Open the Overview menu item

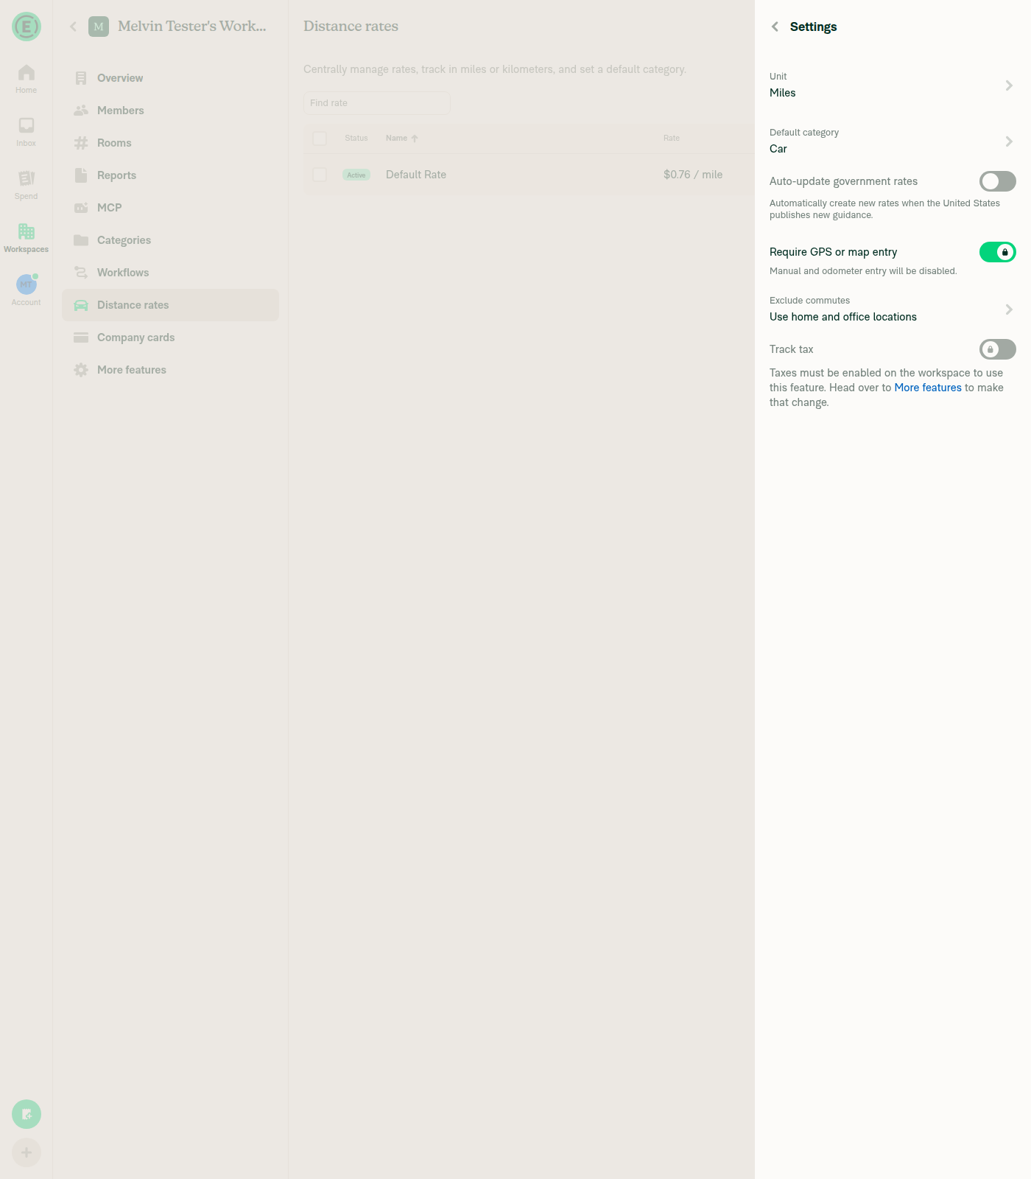coord(170,78)
